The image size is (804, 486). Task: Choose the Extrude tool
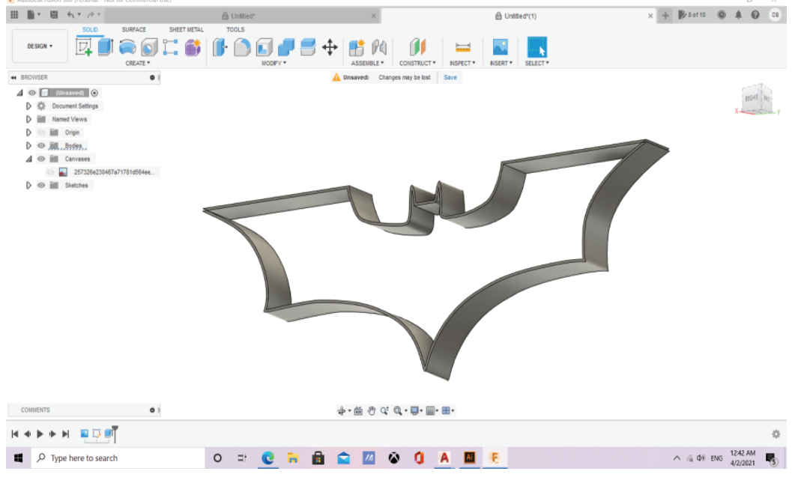(x=106, y=46)
